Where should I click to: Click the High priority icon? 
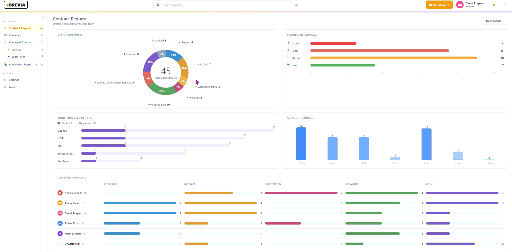click(x=288, y=50)
